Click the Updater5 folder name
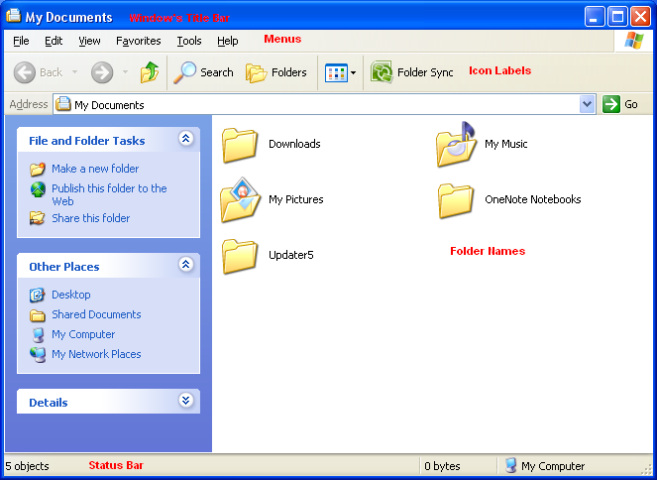Screen dimensions: 657x480 tap(290, 255)
